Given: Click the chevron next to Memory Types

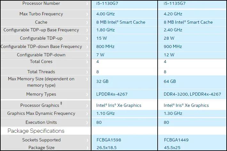Looking at the screenshot, I should tap(87, 94).
